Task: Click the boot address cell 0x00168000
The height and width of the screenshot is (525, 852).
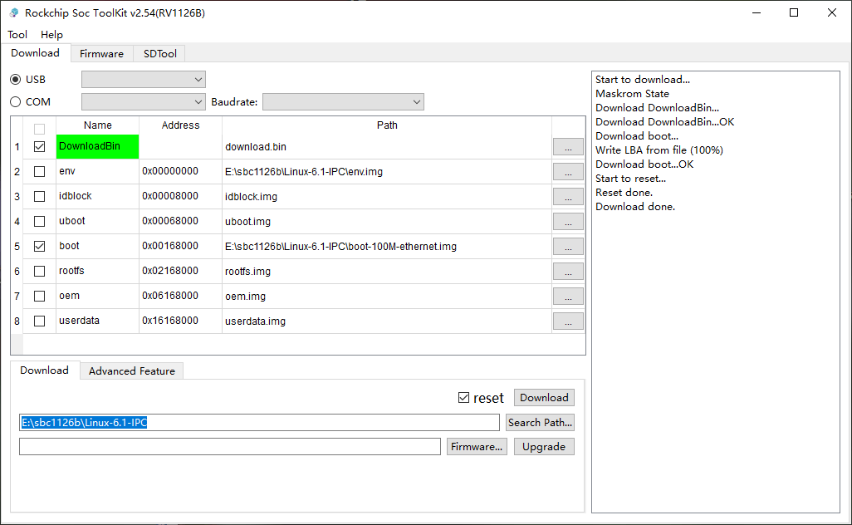Action: click(x=180, y=246)
